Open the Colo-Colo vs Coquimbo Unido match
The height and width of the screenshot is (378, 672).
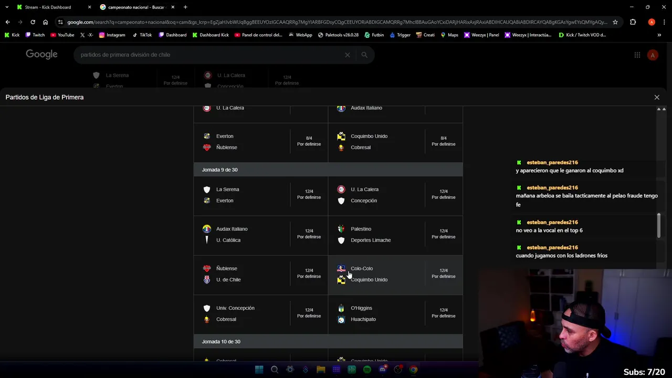pos(395,274)
